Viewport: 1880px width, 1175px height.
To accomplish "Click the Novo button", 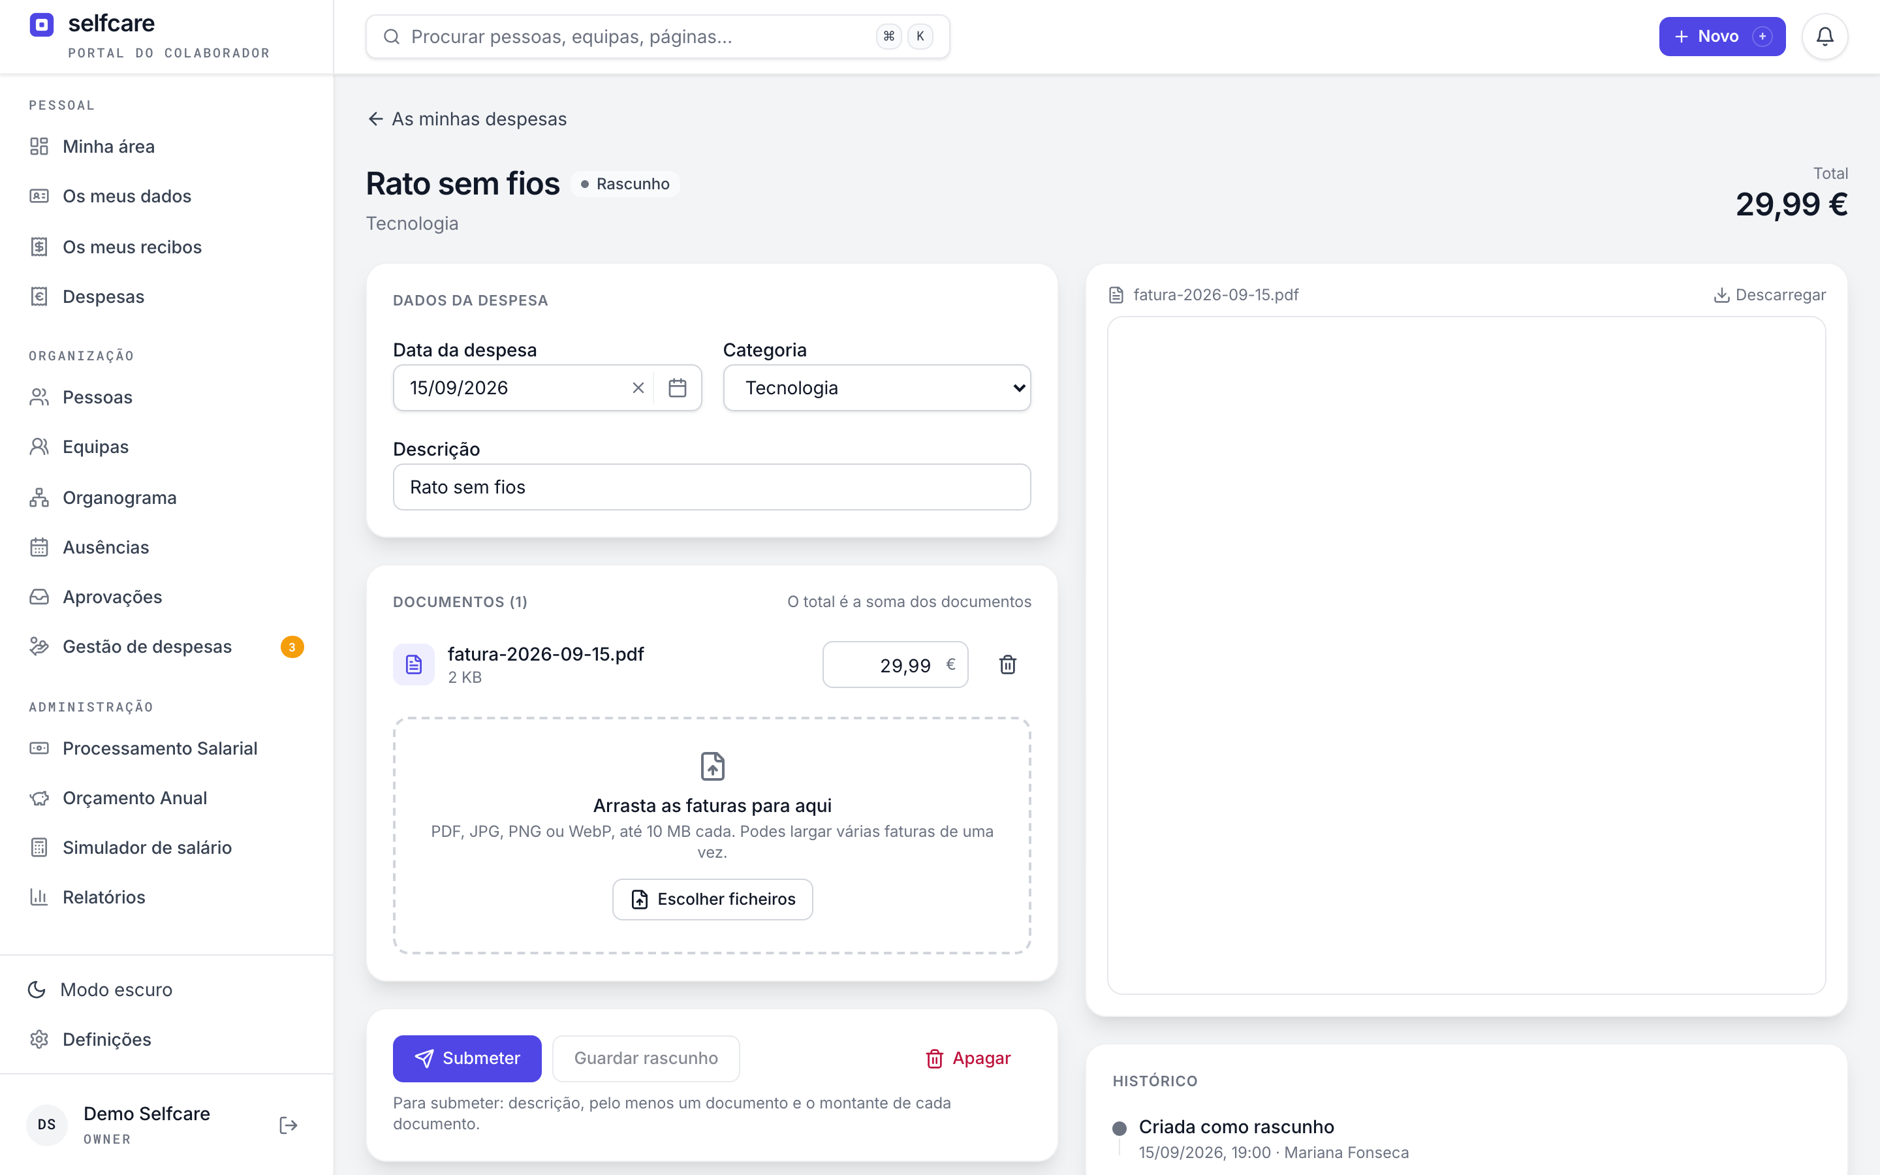I will 1721,37.
